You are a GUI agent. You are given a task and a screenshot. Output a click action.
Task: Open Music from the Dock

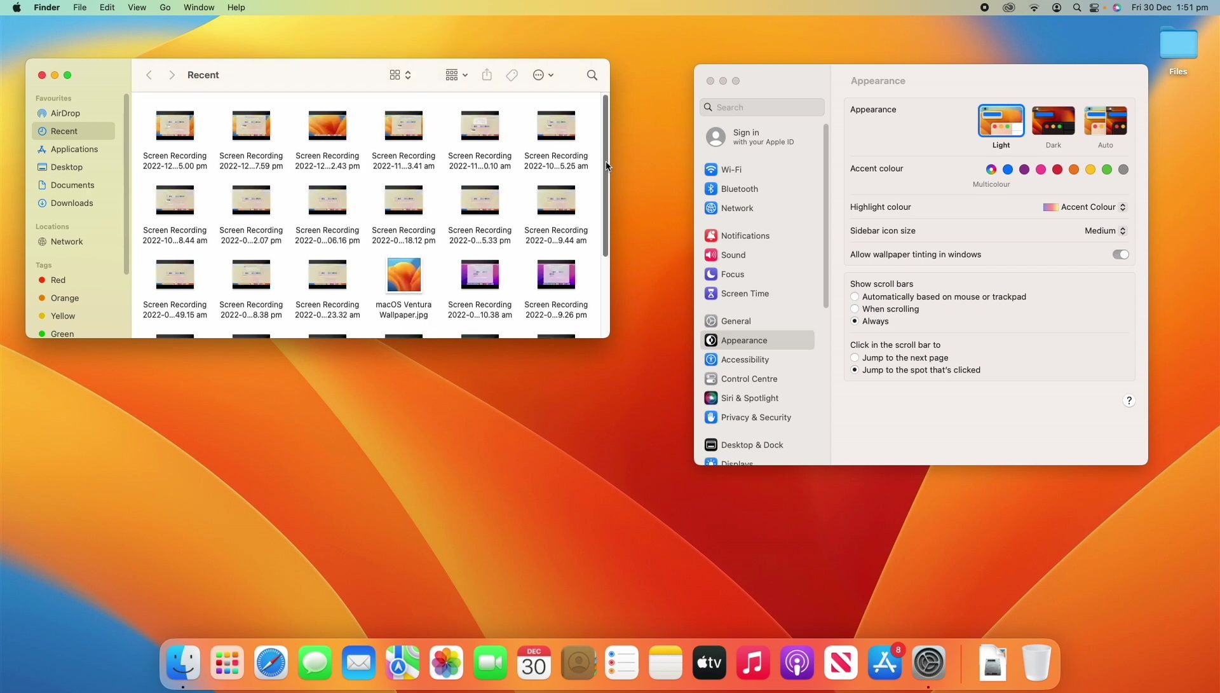pyautogui.click(x=754, y=663)
